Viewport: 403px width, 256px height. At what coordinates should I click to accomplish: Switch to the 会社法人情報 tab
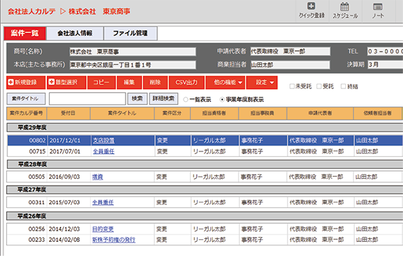coord(75,34)
